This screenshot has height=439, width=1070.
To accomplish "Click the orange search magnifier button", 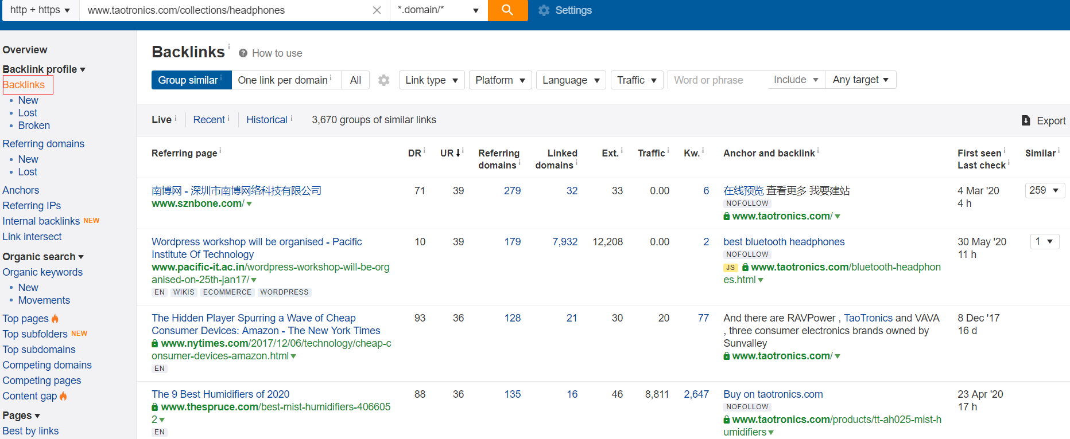I will [x=507, y=10].
